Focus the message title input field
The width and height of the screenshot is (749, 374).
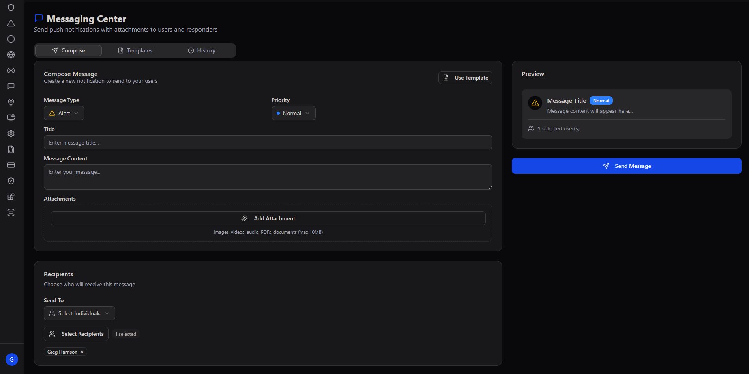268,142
